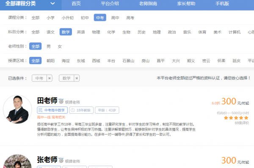Select 高考 course category
The width and height of the screenshot is (254, 168).
click(130, 18)
